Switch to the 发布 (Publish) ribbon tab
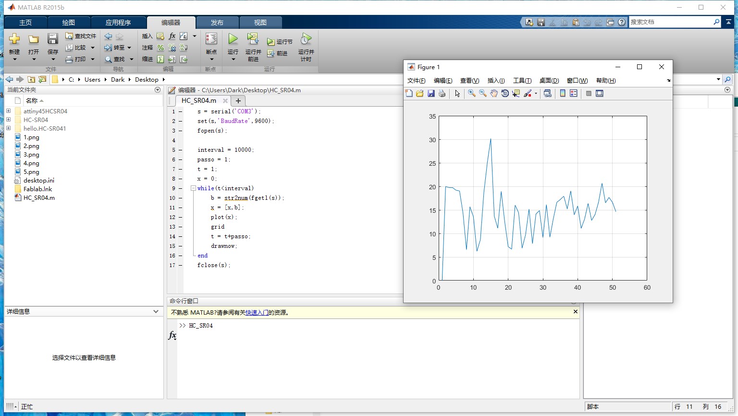 (x=217, y=23)
